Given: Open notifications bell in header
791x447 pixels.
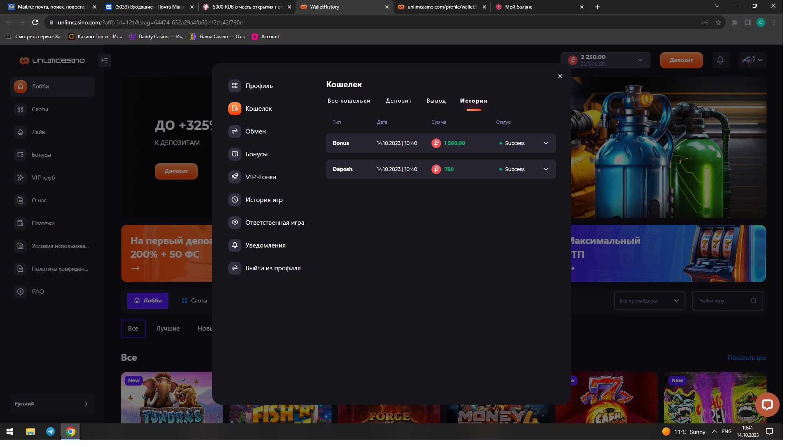Looking at the screenshot, I should point(720,60).
